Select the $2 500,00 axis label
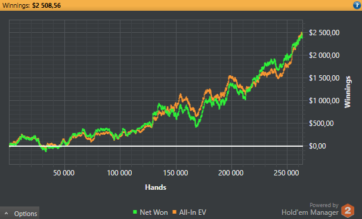The image size is (362, 219). point(324,33)
